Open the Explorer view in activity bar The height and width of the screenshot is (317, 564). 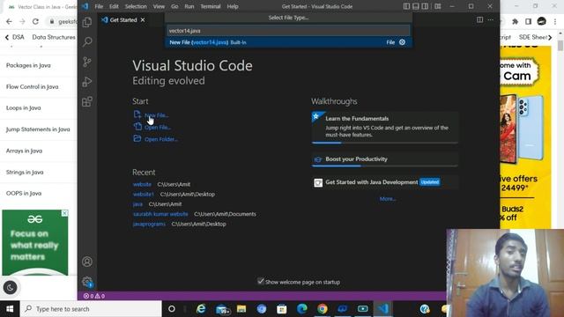coord(87,22)
